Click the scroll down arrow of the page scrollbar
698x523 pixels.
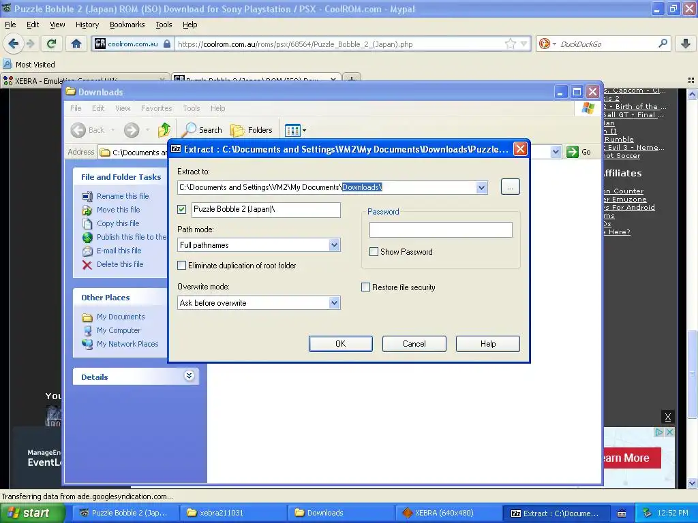(692, 484)
